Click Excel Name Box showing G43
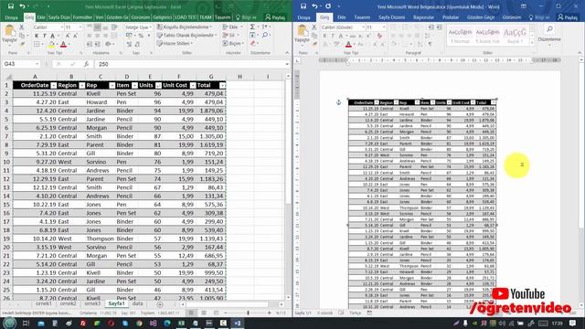Viewport: 585px width, 329px height. (x=20, y=64)
